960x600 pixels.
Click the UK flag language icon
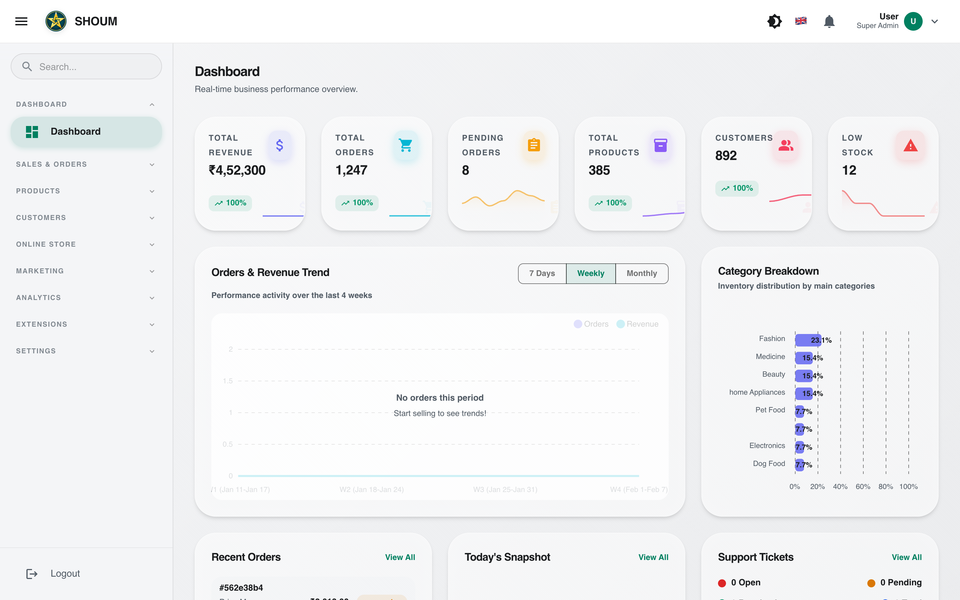[x=801, y=21]
